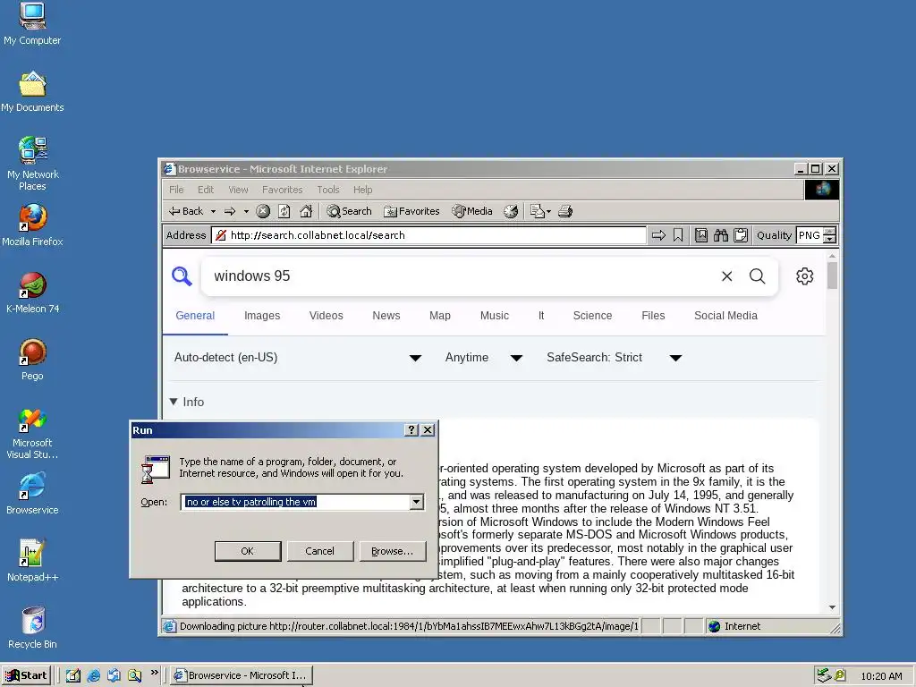Switch to the Videos search tab
The image size is (916, 687).
coord(326,316)
